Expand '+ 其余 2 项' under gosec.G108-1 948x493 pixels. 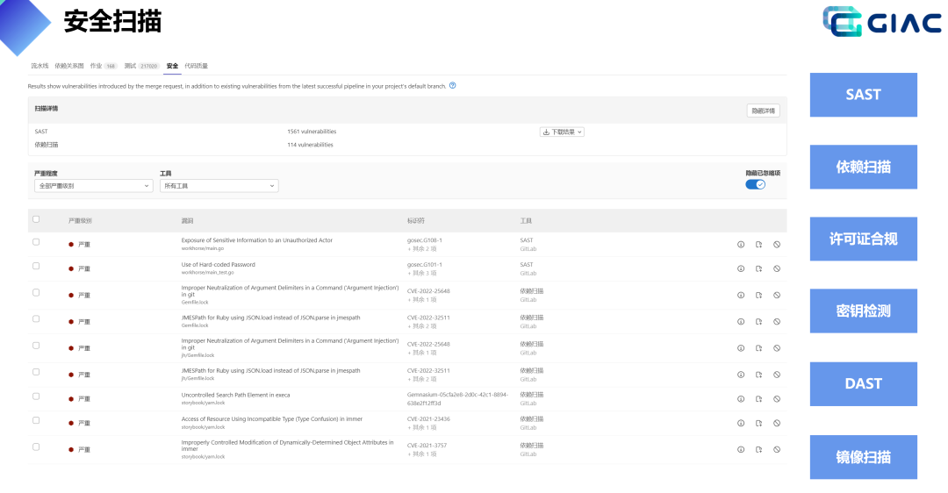coord(422,249)
